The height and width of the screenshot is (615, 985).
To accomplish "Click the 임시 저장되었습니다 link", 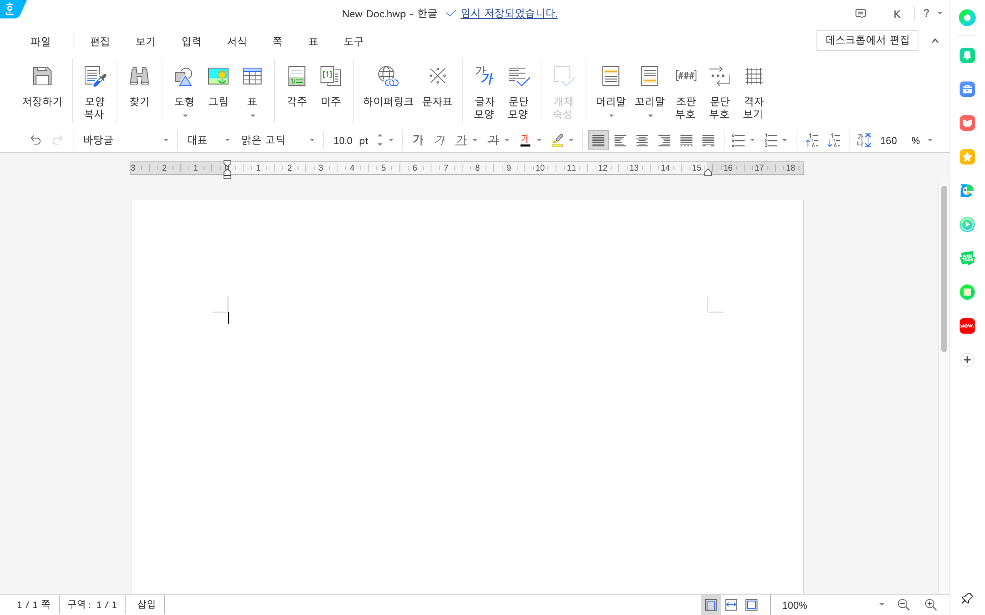I will point(508,13).
